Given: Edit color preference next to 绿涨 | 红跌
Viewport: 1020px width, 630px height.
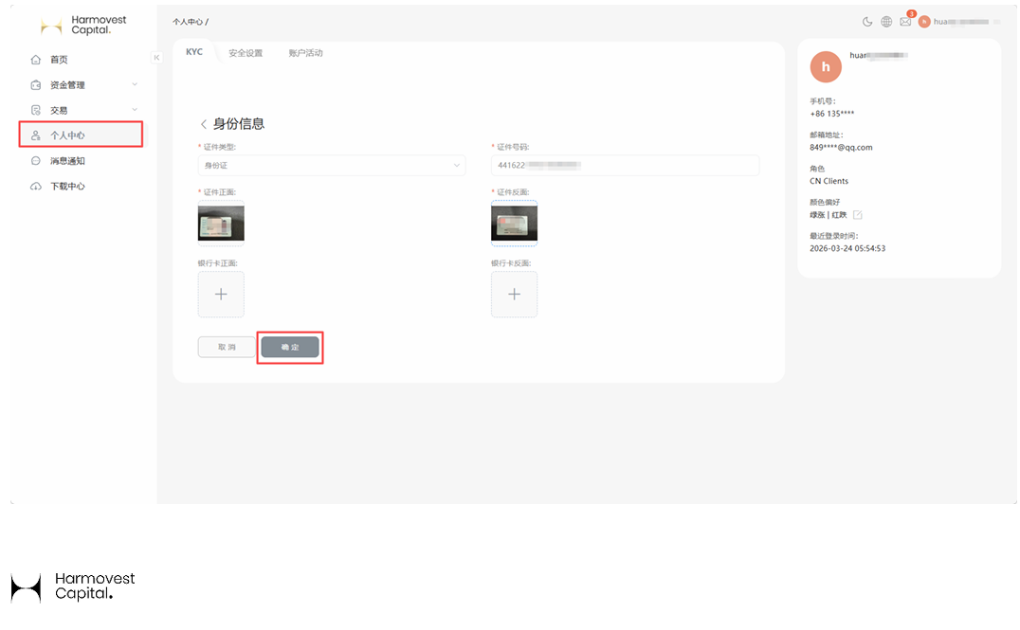Looking at the screenshot, I should 857,215.
